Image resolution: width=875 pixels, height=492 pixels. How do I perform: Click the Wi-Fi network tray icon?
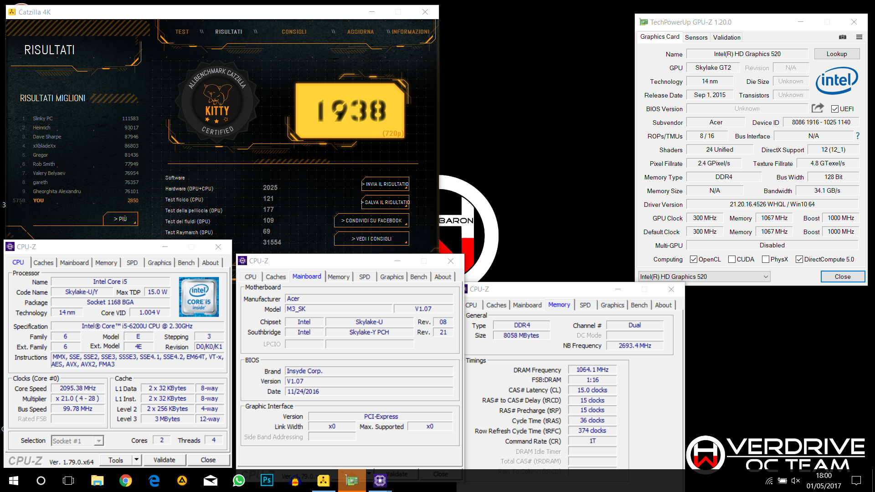click(769, 481)
